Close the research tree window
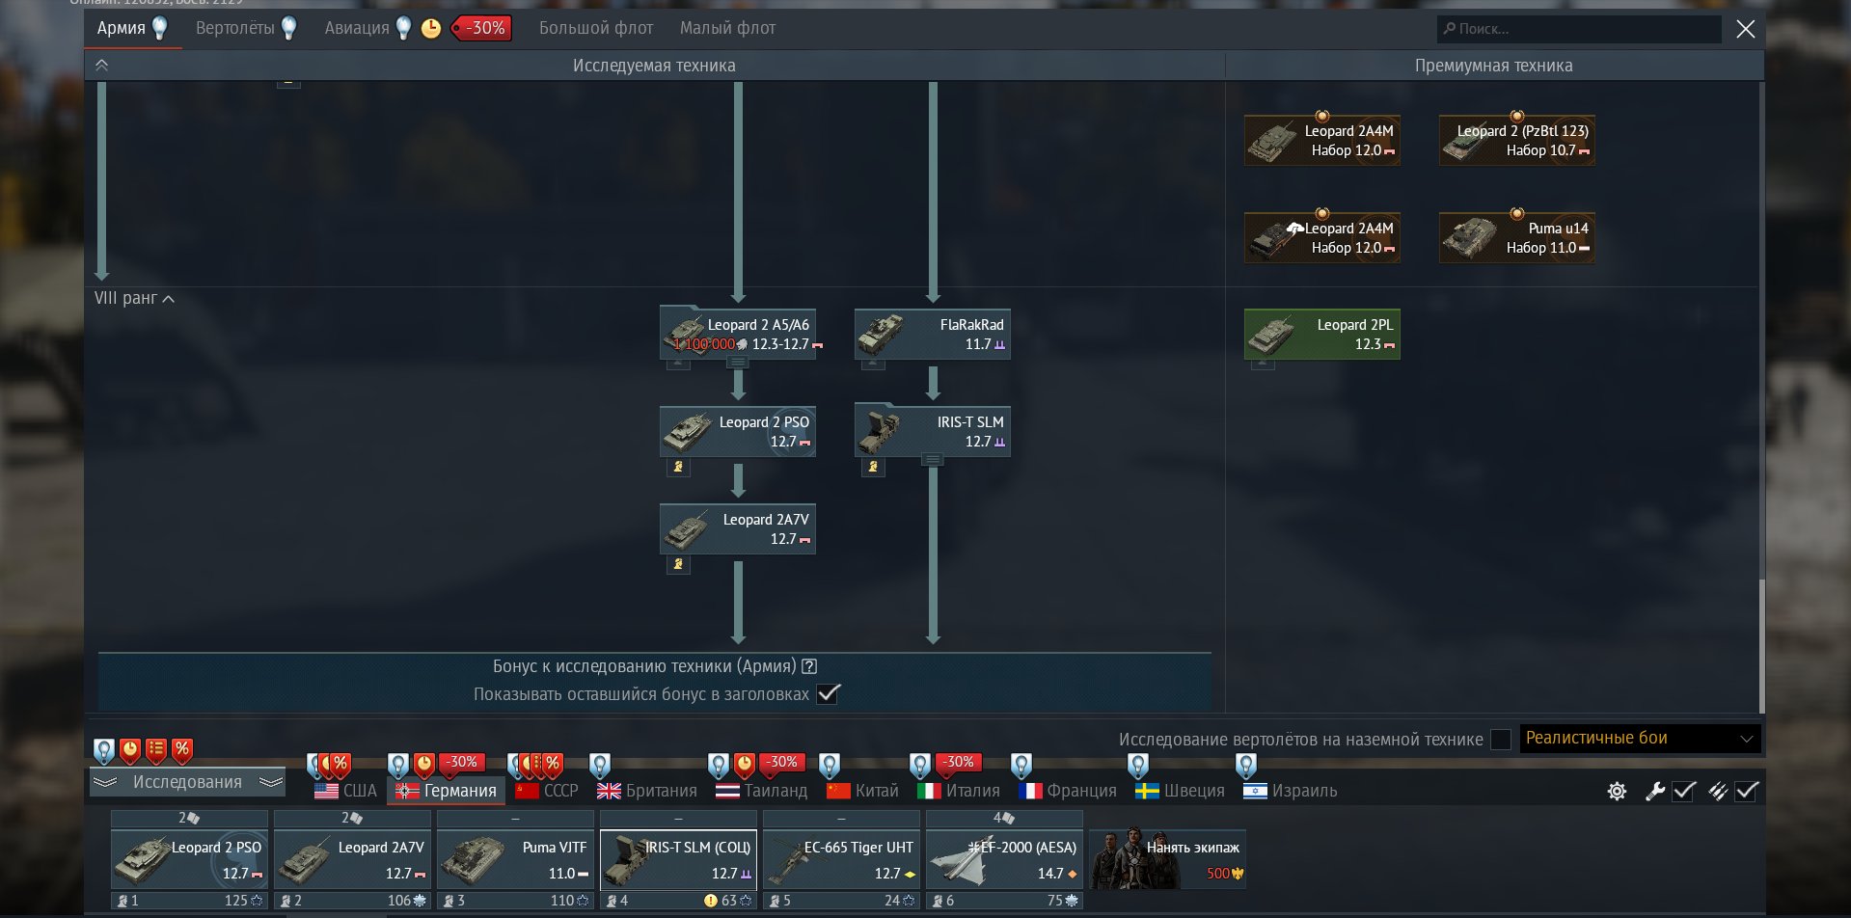This screenshot has height=918, width=1851. [x=1746, y=29]
